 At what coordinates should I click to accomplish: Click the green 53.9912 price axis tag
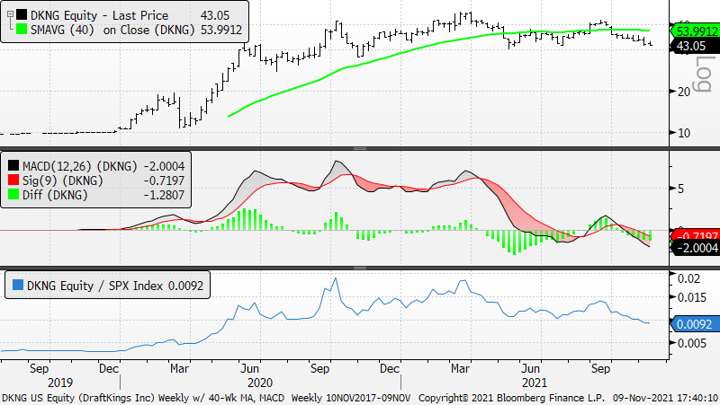[x=695, y=31]
